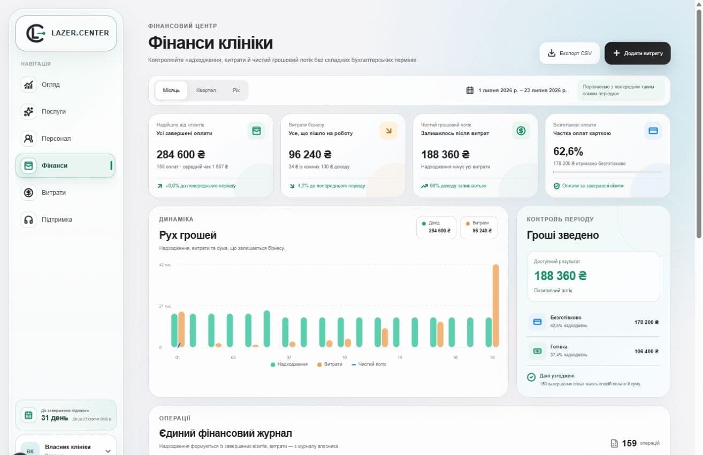Image resolution: width=703 pixels, height=455 pixels.
Task: Click the card icon on Безготівкові оплати card
Action: coord(653,131)
